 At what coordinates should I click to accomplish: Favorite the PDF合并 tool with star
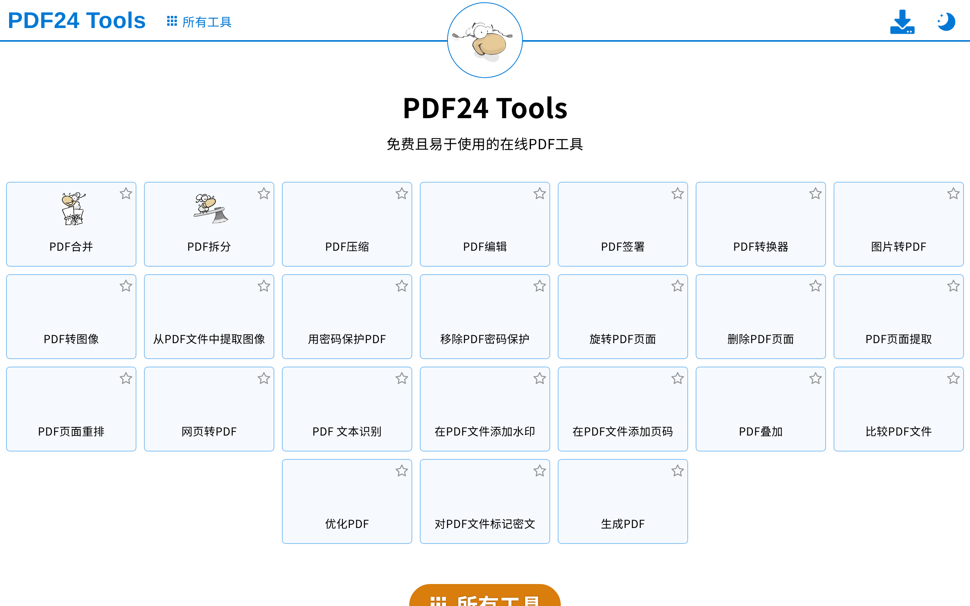click(x=126, y=194)
